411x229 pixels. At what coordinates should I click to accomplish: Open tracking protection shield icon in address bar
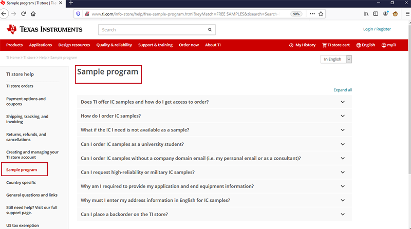click(x=78, y=14)
